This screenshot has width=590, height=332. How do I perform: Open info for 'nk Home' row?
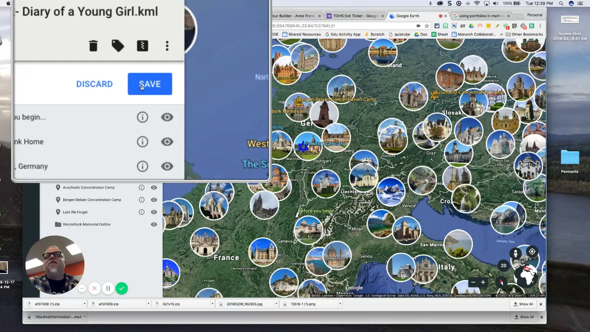[142, 142]
